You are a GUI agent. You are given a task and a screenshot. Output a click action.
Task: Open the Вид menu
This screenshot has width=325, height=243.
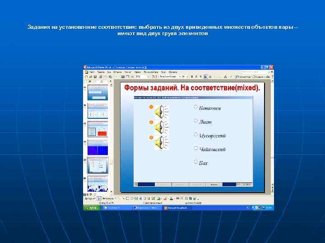[109, 72]
